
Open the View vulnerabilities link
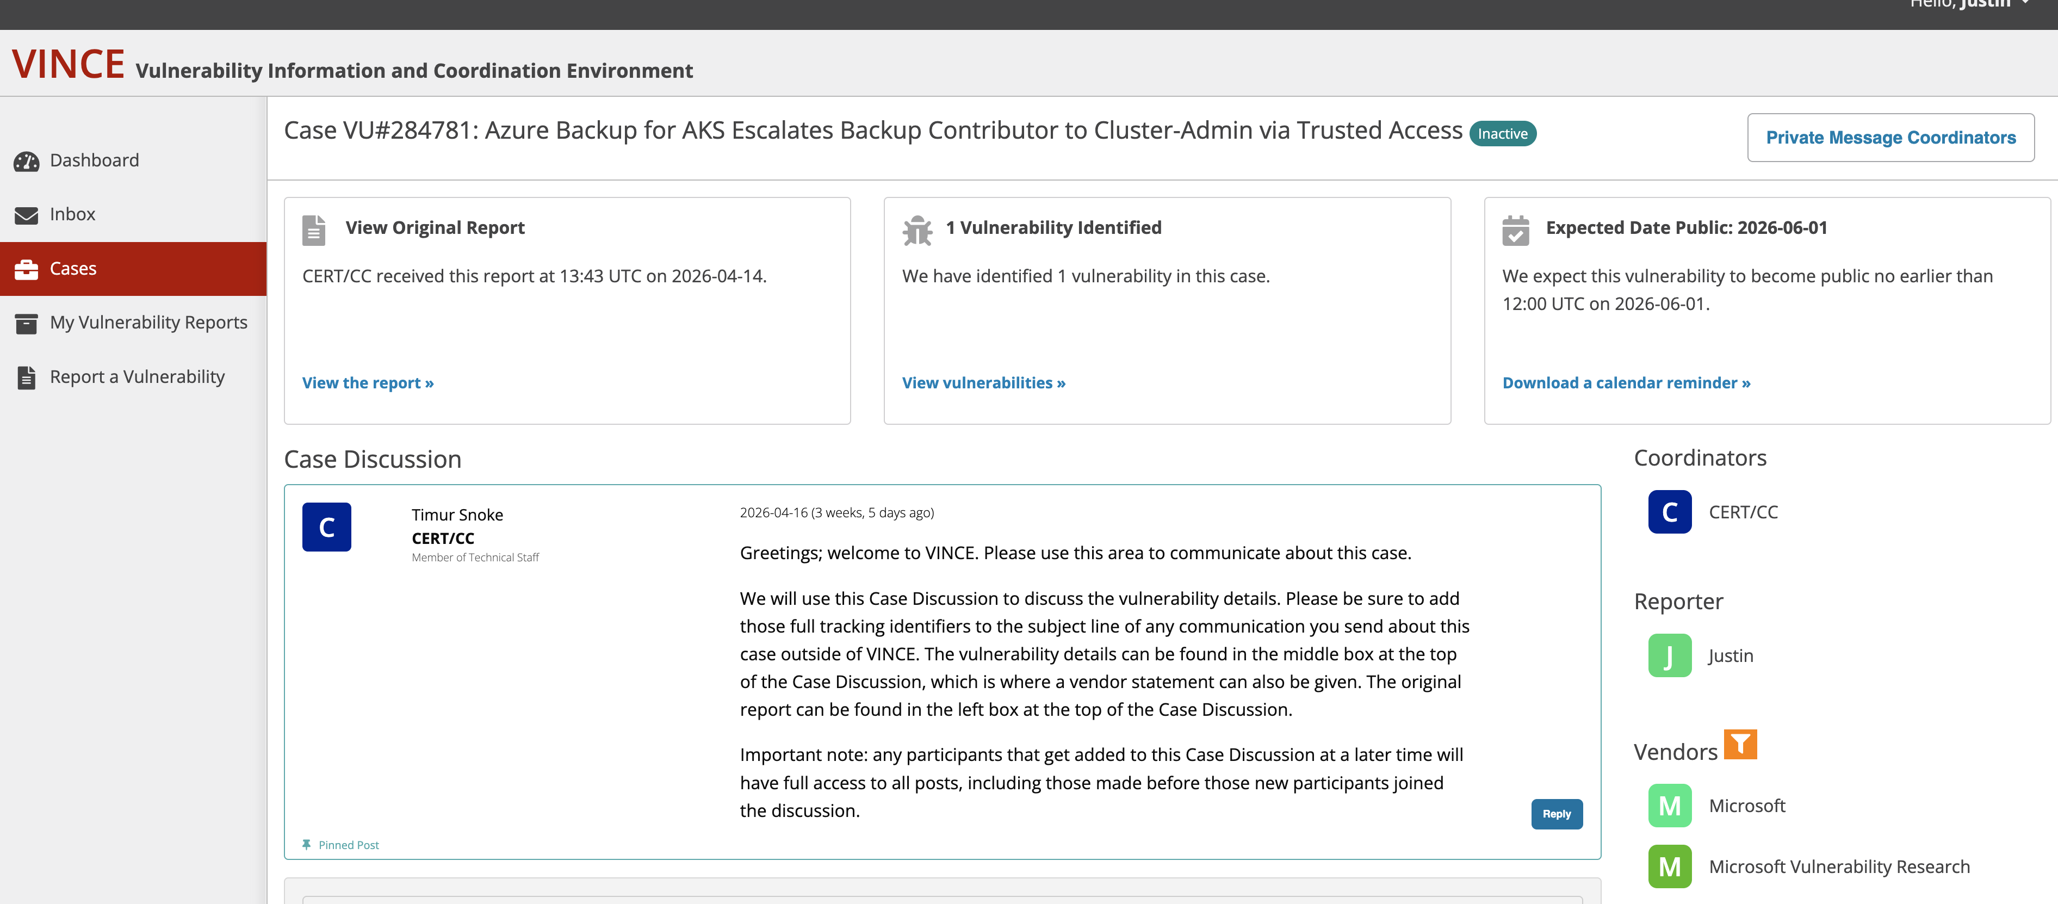(x=983, y=383)
